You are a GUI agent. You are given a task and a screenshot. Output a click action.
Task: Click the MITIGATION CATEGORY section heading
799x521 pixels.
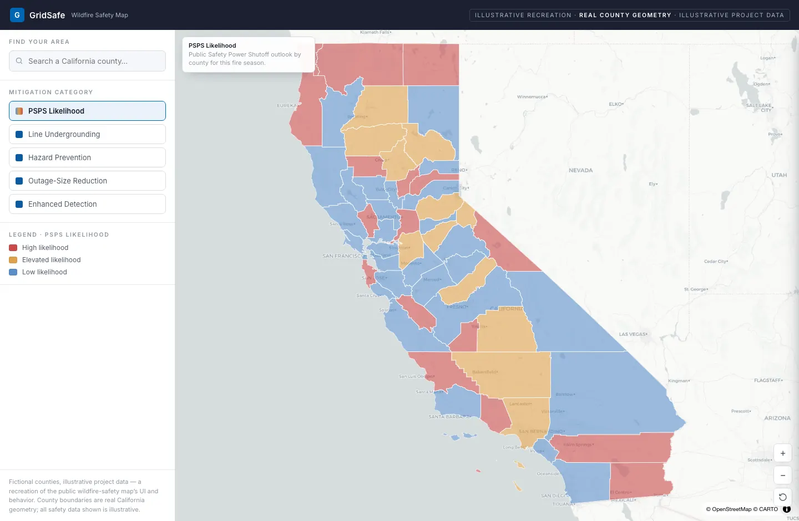(x=51, y=92)
